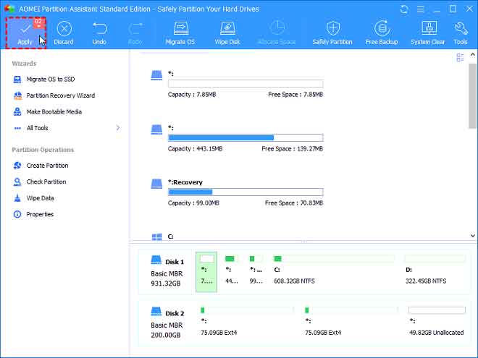The image size is (478, 358).
Task: Open Partition Recovery Wizard
Action: coord(54,95)
